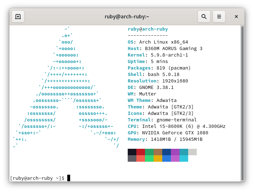Click the Arch Linux ASCII logo

66,88
